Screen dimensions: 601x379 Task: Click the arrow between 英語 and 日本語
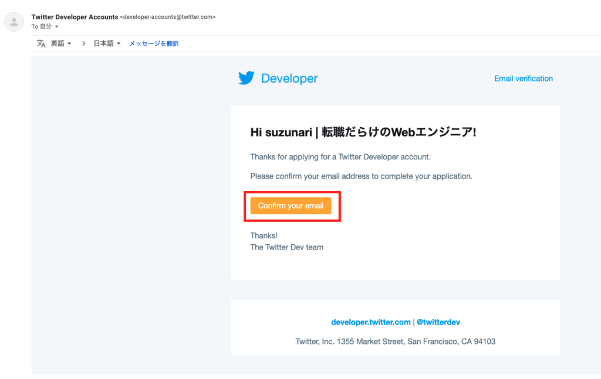click(x=83, y=43)
